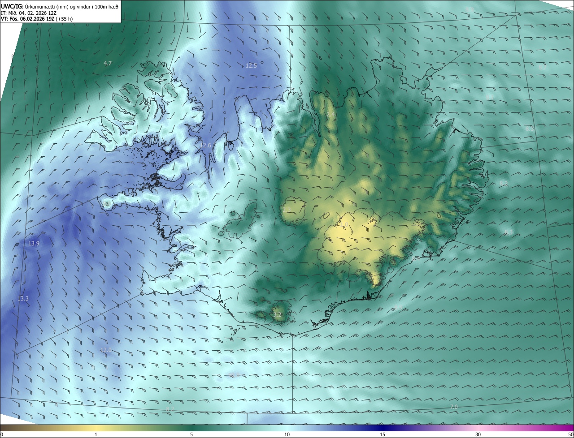Click the colorbar tick label '15'

tap(383, 434)
